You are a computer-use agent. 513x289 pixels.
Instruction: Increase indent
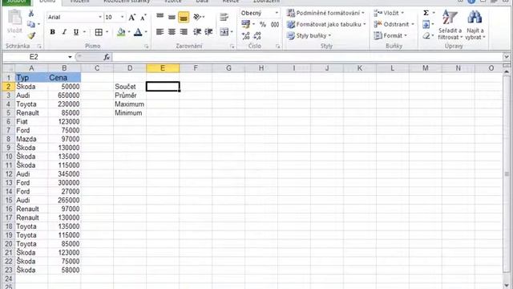208,32
